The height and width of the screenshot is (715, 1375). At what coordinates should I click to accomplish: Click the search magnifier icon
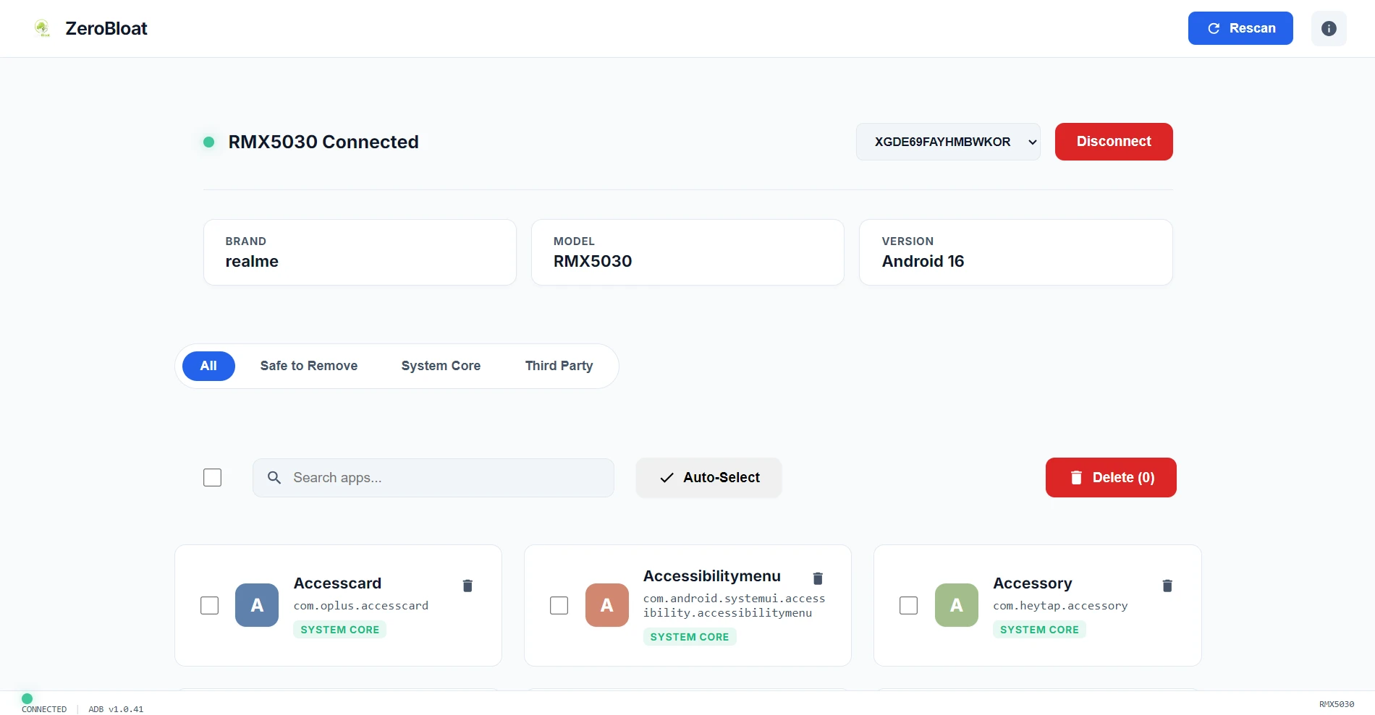tap(274, 478)
